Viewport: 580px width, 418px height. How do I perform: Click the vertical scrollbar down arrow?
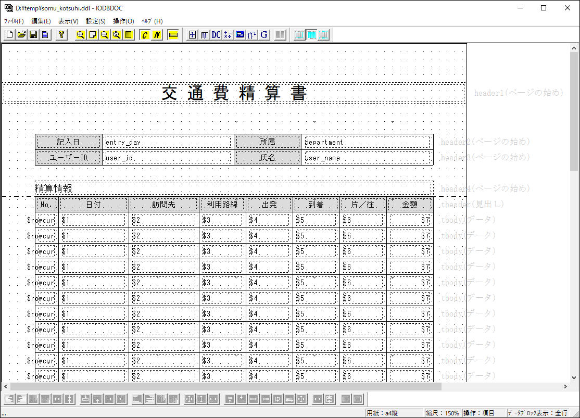click(x=574, y=377)
